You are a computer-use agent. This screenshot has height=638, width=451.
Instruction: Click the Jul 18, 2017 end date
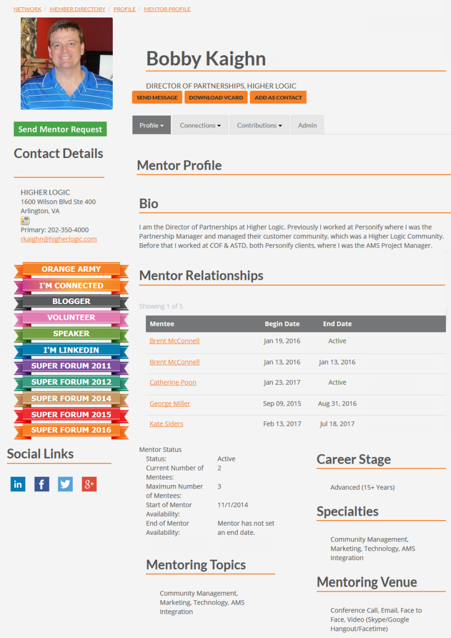[337, 424]
